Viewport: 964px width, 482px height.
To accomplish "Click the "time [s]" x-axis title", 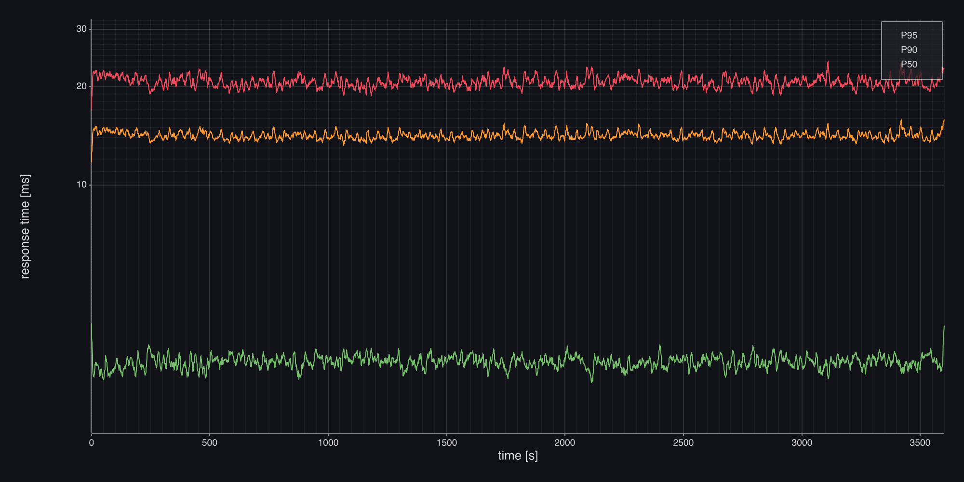I will pyautogui.click(x=518, y=456).
